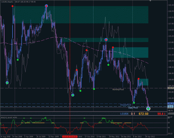Select the red dot marker at the December 2008 spike high

pyautogui.click(x=13, y=6)
